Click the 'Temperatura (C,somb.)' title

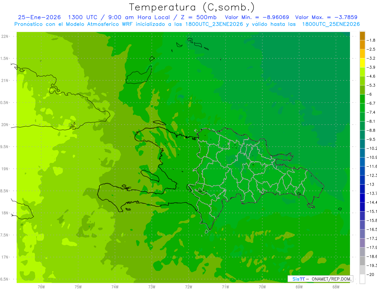click(x=192, y=7)
